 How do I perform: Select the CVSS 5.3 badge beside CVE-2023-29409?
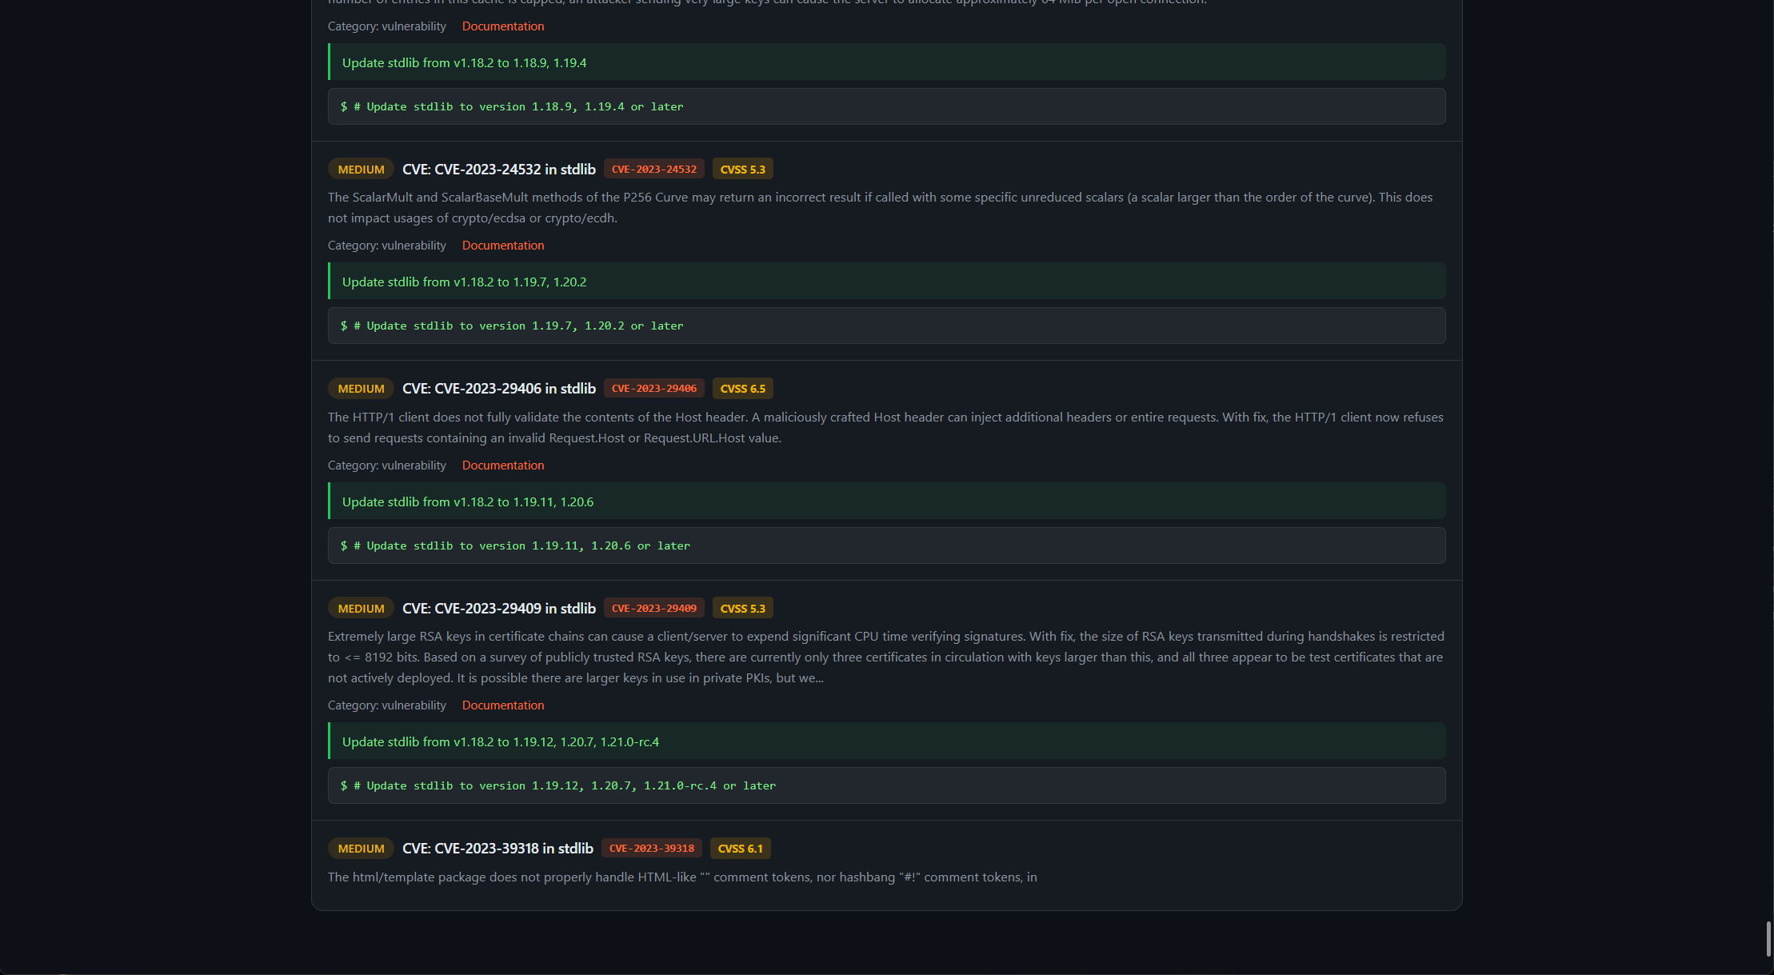pos(742,608)
